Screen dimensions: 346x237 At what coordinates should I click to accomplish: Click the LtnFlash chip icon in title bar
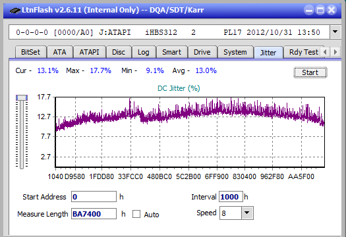(x=14, y=11)
